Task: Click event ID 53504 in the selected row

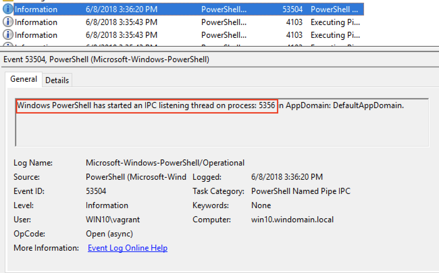Action: pos(292,9)
